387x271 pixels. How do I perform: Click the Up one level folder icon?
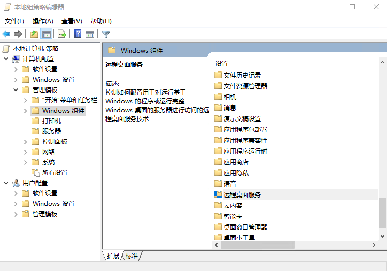pos(34,34)
